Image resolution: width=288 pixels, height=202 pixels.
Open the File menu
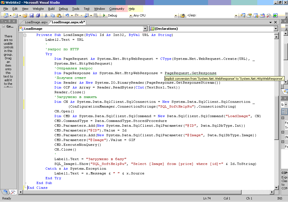click(6, 9)
